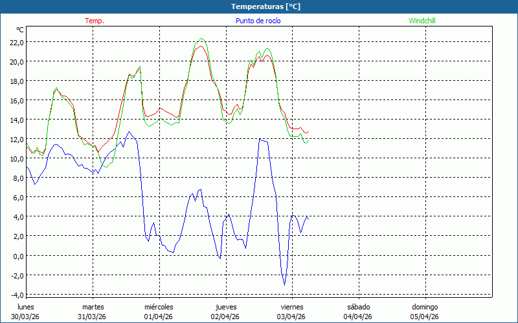Click the 05/04/26 date label
This screenshot has width=518, height=323.
click(x=425, y=317)
